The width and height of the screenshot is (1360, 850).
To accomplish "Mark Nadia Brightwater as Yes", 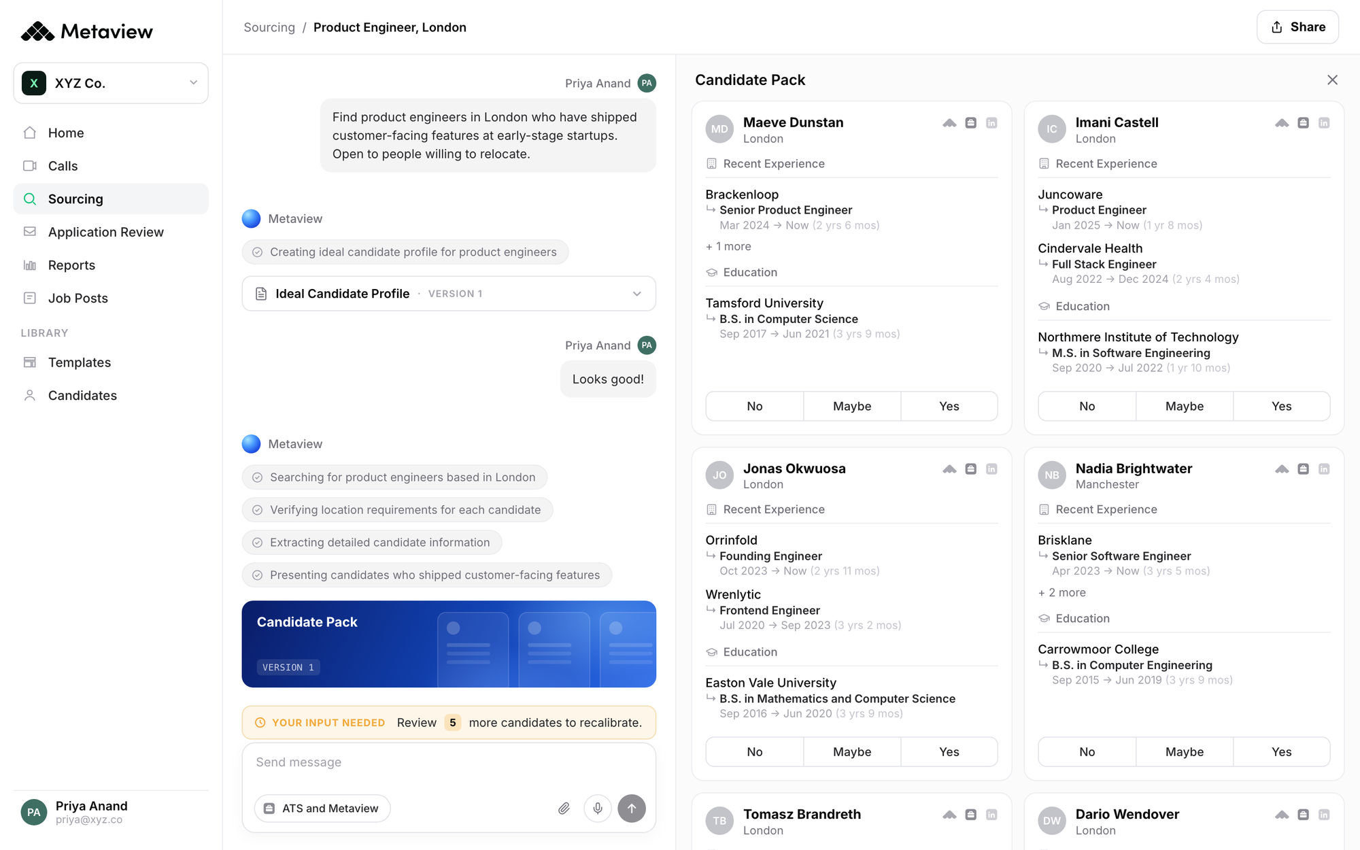I will tap(1282, 752).
